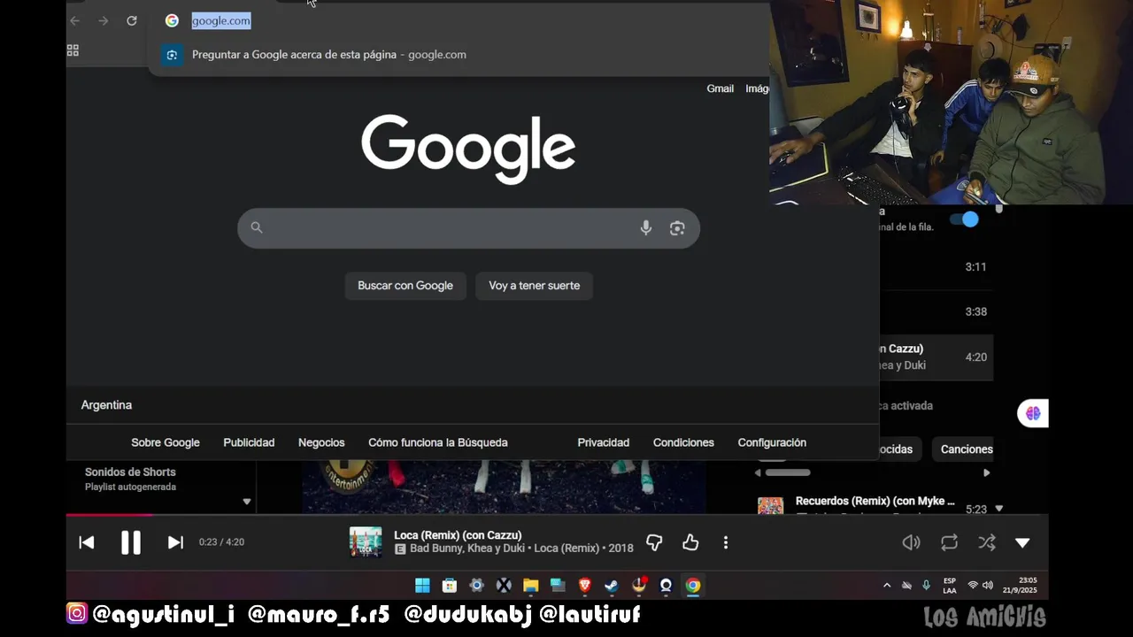Open Microsoft Store from taskbar

pos(450,585)
